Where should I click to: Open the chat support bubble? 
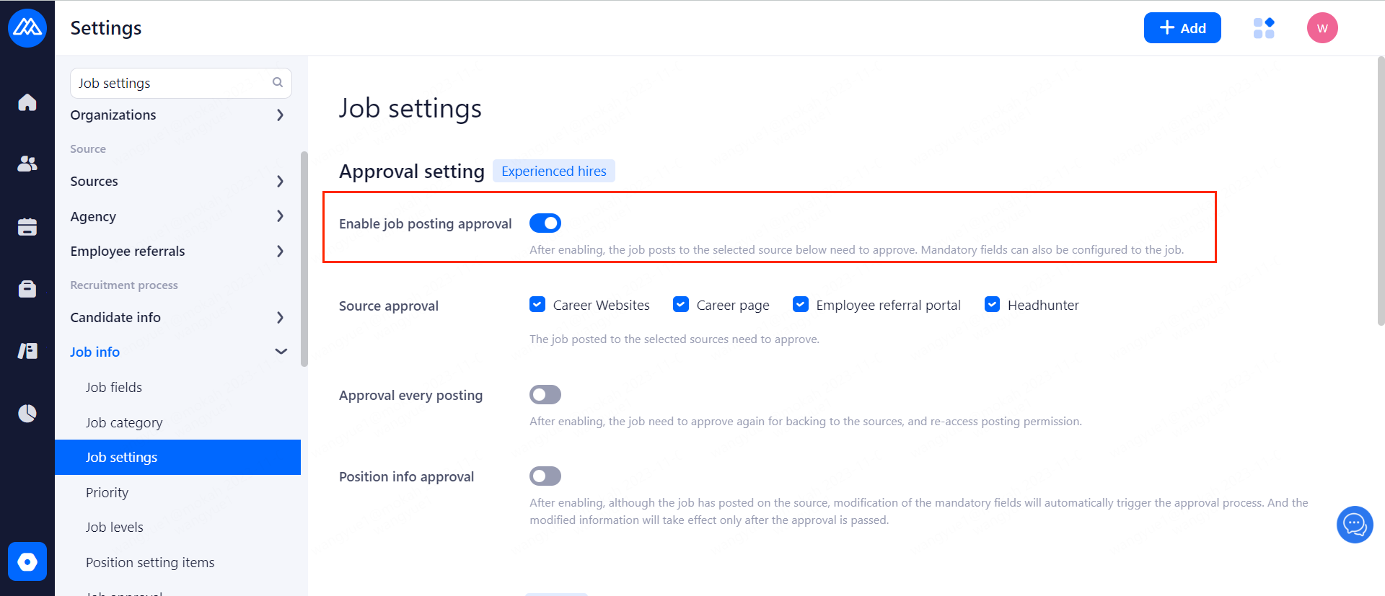point(1354,525)
